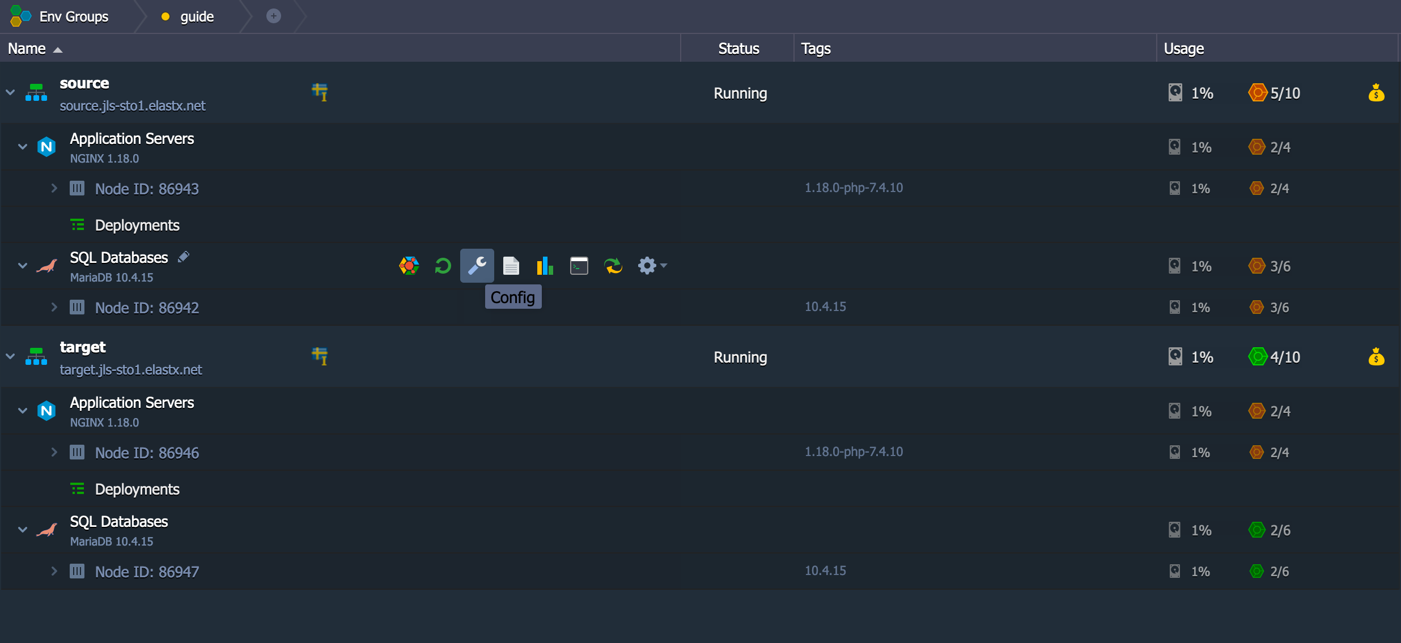Open the Statistics bar chart icon

[x=545, y=266]
